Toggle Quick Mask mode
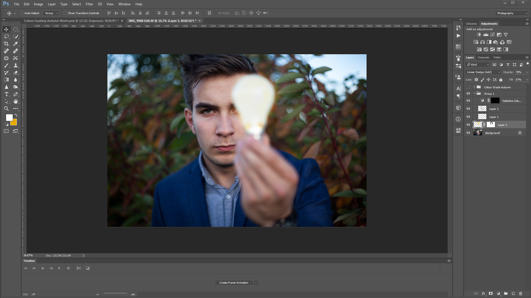Image resolution: width=531 pixels, height=298 pixels. tap(6, 131)
